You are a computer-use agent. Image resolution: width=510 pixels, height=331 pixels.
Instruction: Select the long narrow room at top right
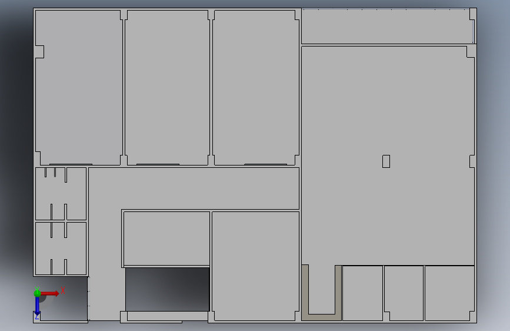coord(387,26)
